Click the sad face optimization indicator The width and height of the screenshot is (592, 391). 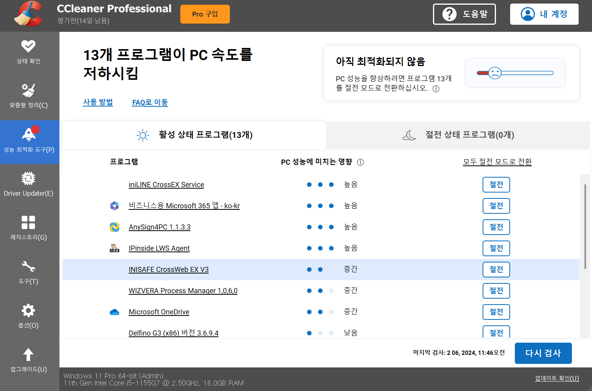(x=495, y=73)
